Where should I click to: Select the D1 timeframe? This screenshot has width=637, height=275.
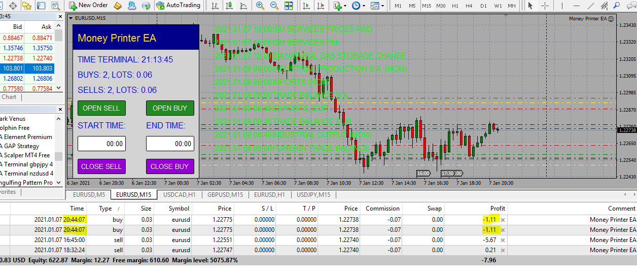[483, 6]
